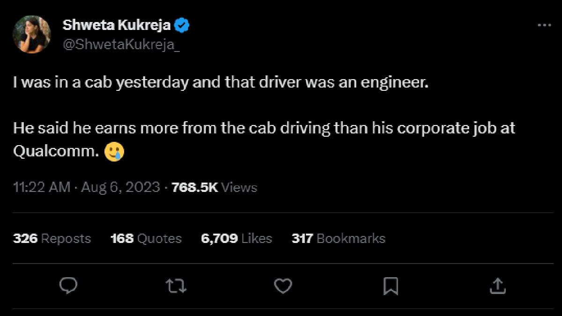The image size is (562, 316).
Task: Click the reply speech bubble icon
Action: tap(68, 285)
